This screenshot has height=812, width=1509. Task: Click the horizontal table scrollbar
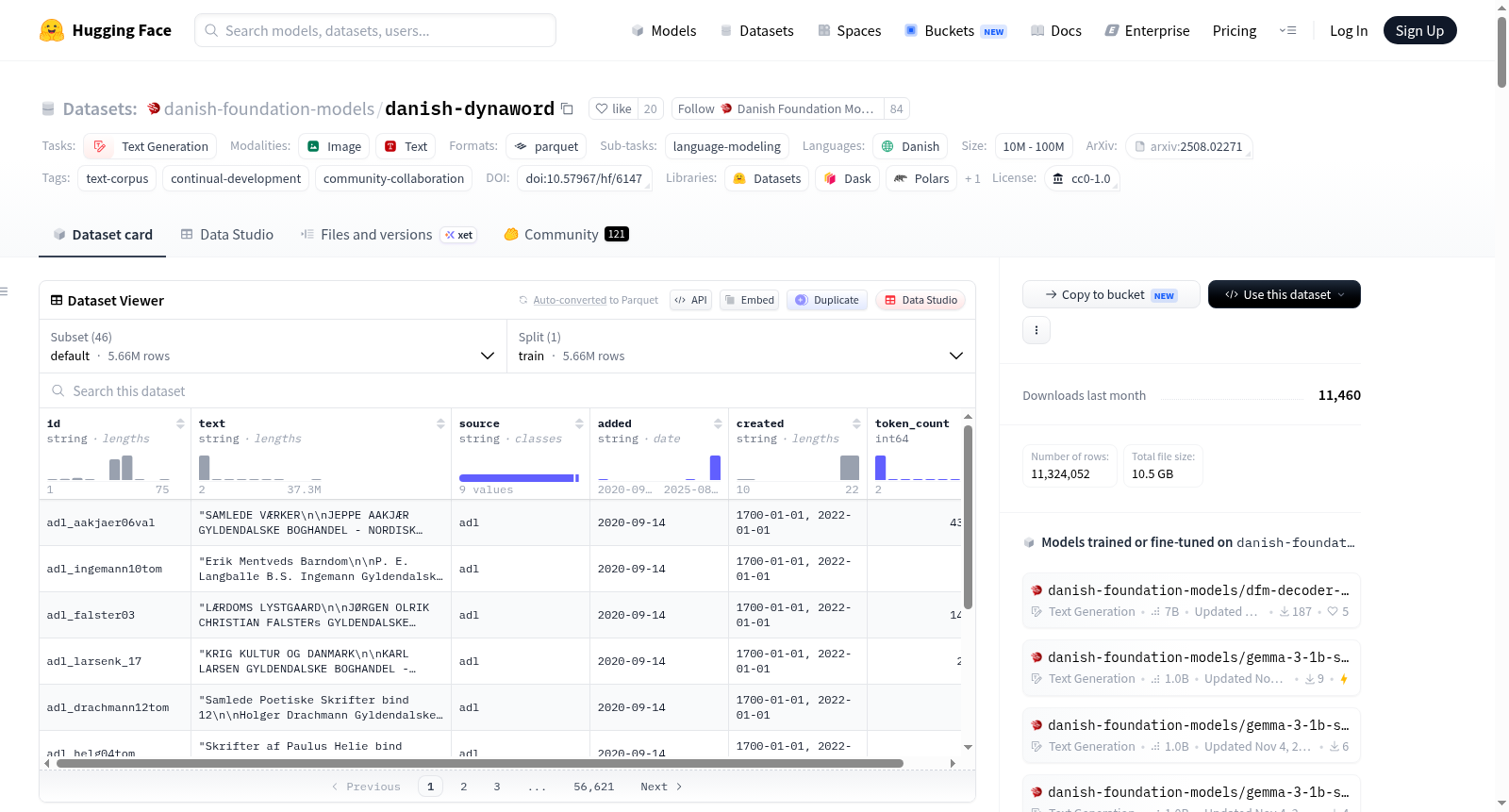[x=480, y=763]
